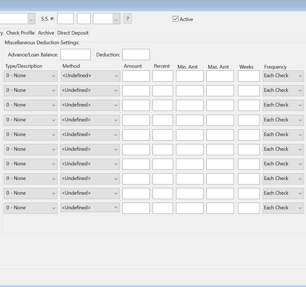The height and width of the screenshot is (287, 306).
Task: Expand the first row Frequency dropdown
Action: tap(283, 76)
